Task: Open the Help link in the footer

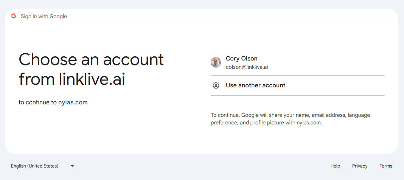Action: [x=335, y=166]
